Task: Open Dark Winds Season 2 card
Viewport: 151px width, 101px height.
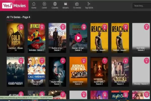Action: tap(141, 38)
